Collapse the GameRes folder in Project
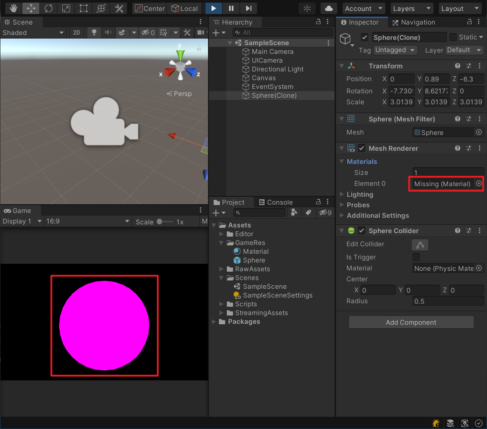The width and height of the screenshot is (487, 429). [221, 242]
